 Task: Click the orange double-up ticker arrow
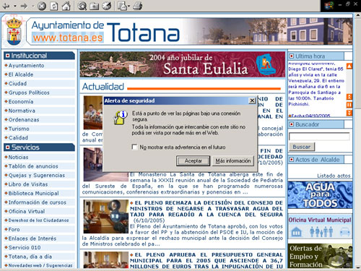click(349, 97)
